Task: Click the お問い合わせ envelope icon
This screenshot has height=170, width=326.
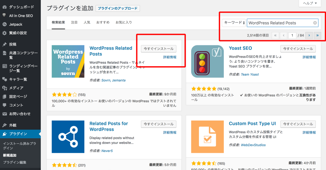Action: pos(4,114)
